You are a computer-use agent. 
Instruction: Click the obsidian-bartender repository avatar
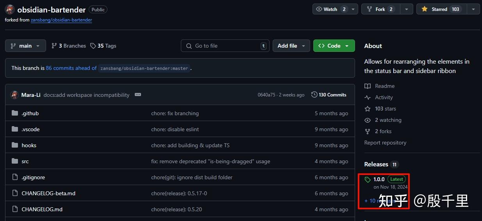pos(10,10)
